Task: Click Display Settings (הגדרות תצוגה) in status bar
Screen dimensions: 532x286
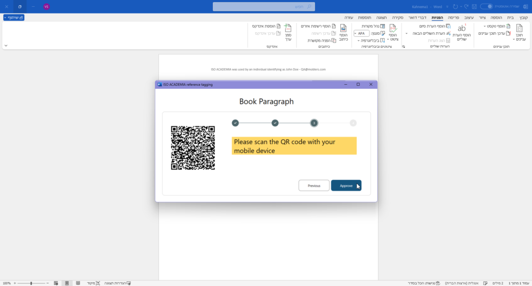Action: tap(117, 283)
